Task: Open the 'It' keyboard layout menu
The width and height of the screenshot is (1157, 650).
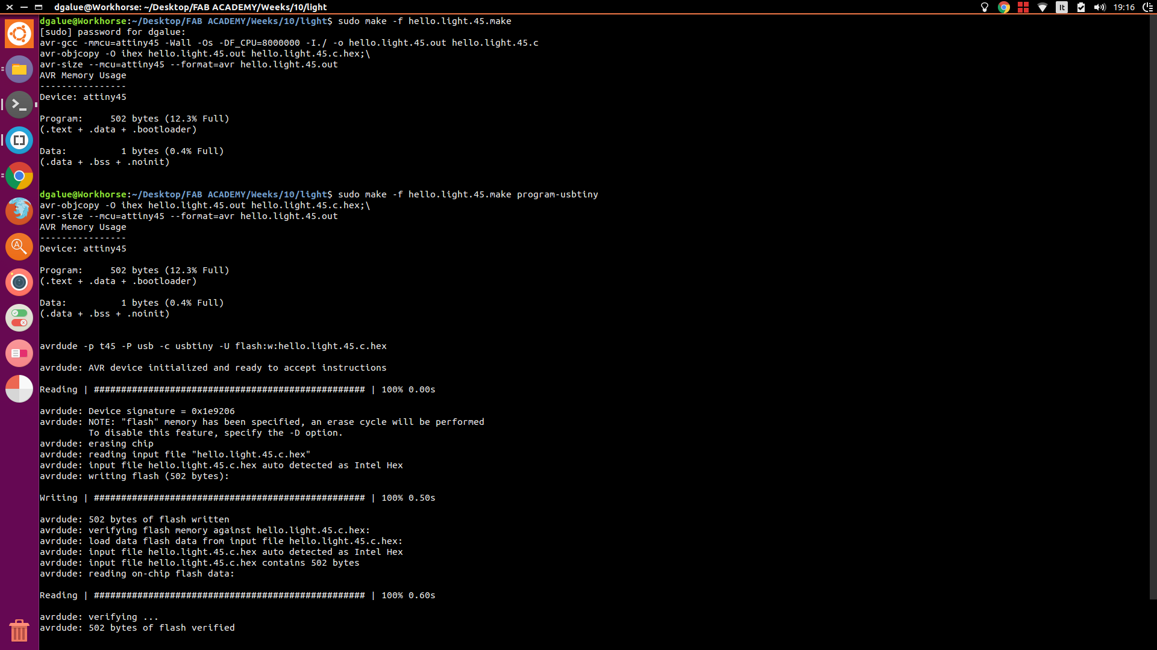Action: point(1062,7)
